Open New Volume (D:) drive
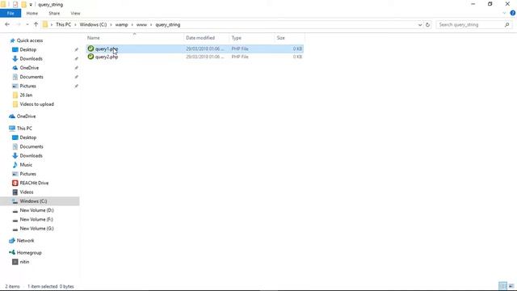This screenshot has height=291, width=517. click(36, 210)
